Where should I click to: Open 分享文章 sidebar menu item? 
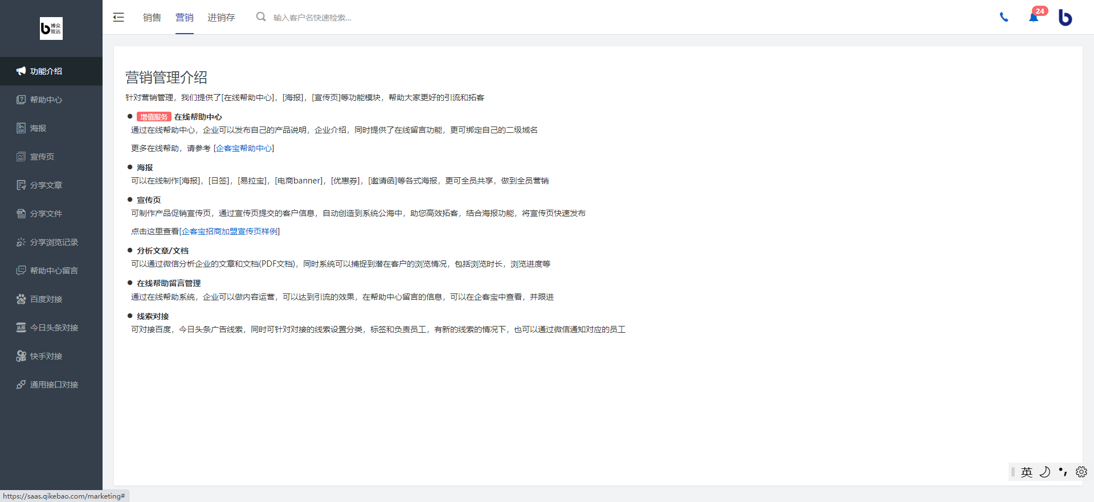pyautogui.click(x=51, y=185)
